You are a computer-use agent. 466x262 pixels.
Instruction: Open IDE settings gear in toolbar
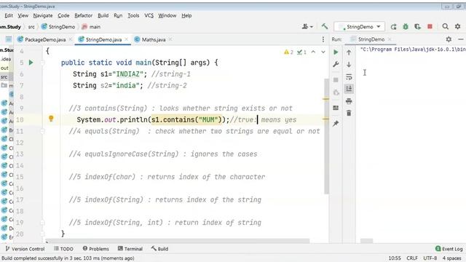(458, 26)
